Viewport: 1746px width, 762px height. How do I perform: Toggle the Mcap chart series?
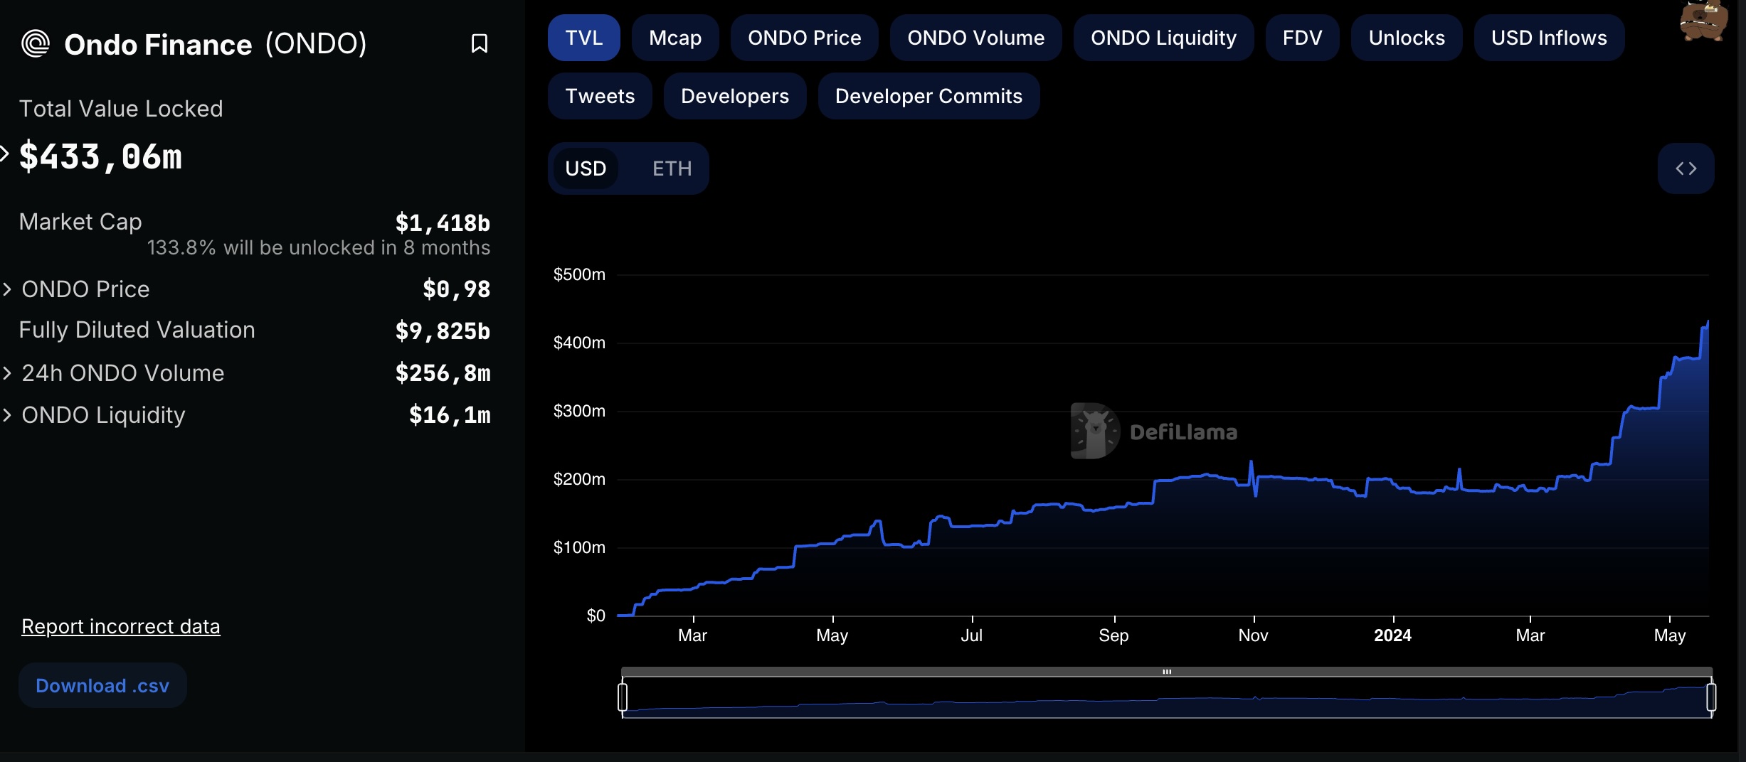tap(675, 38)
